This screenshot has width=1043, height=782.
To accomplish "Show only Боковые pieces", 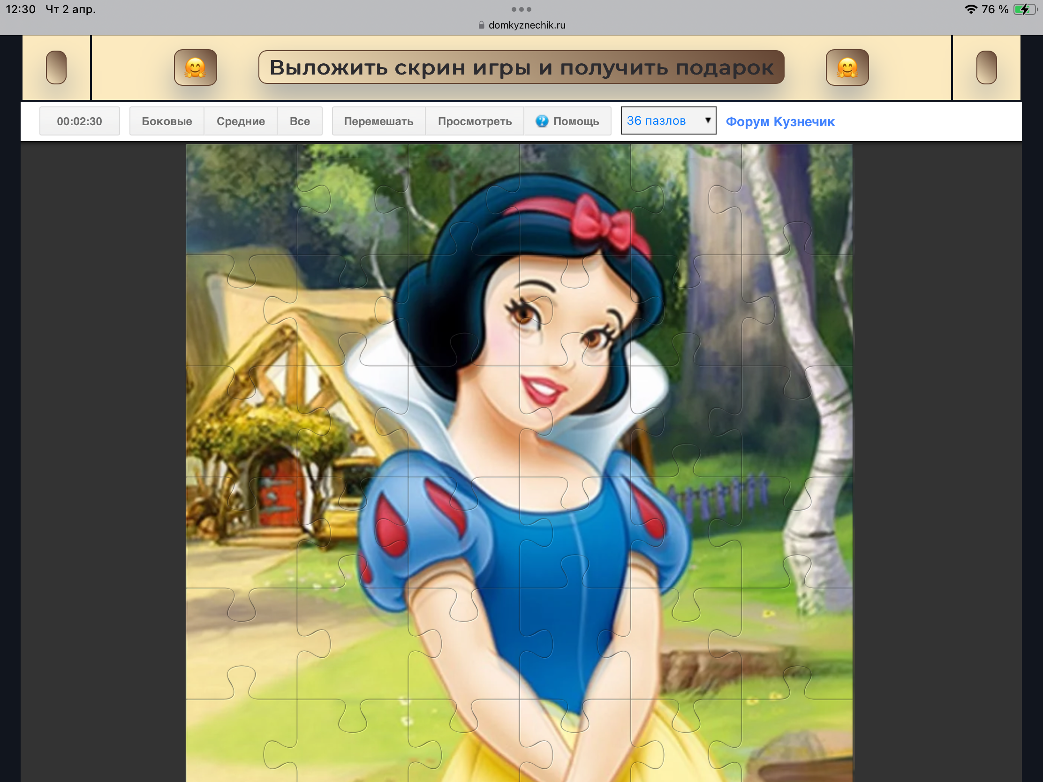I will [166, 121].
